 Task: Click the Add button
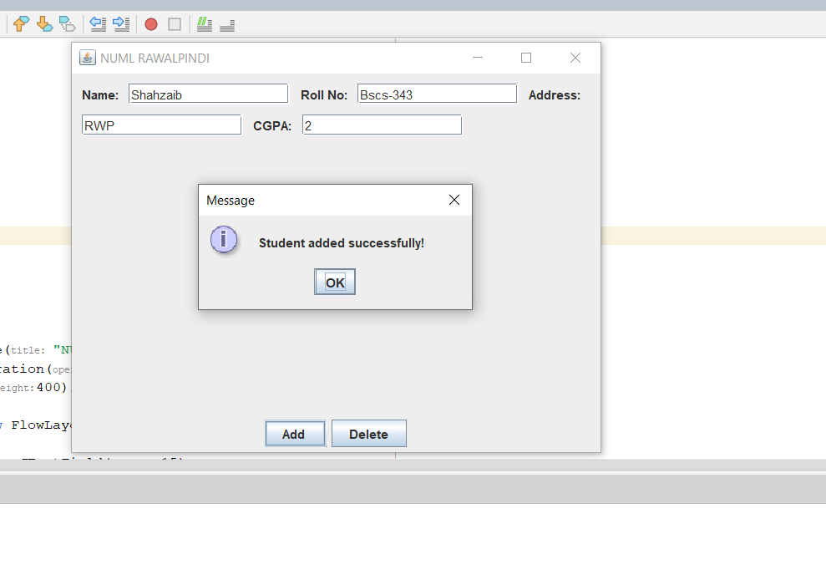[295, 434]
